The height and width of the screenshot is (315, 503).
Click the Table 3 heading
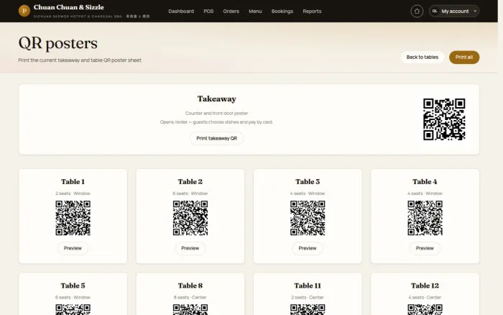coord(308,182)
